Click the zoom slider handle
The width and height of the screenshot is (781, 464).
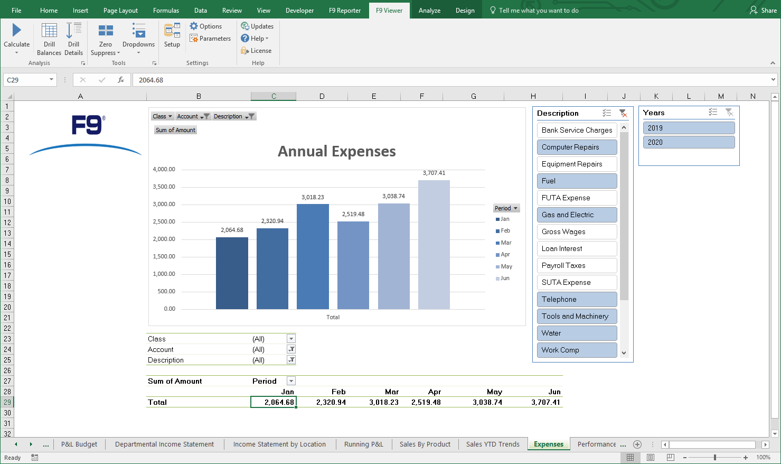pyautogui.click(x=715, y=457)
